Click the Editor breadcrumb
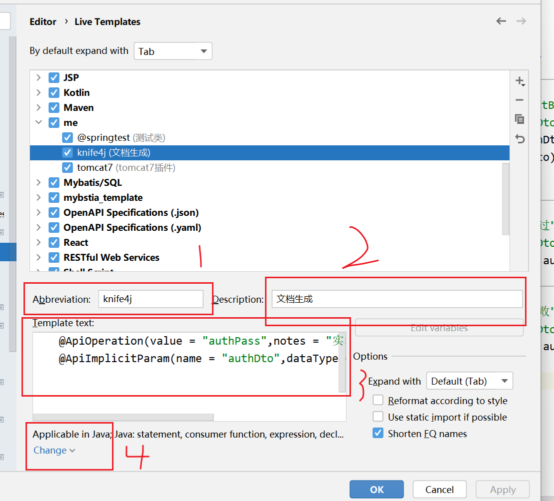This screenshot has width=554, height=501. pos(43,22)
